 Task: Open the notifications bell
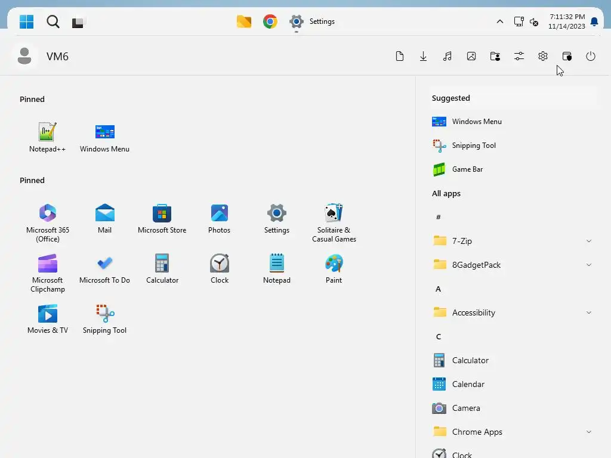pyautogui.click(x=594, y=21)
